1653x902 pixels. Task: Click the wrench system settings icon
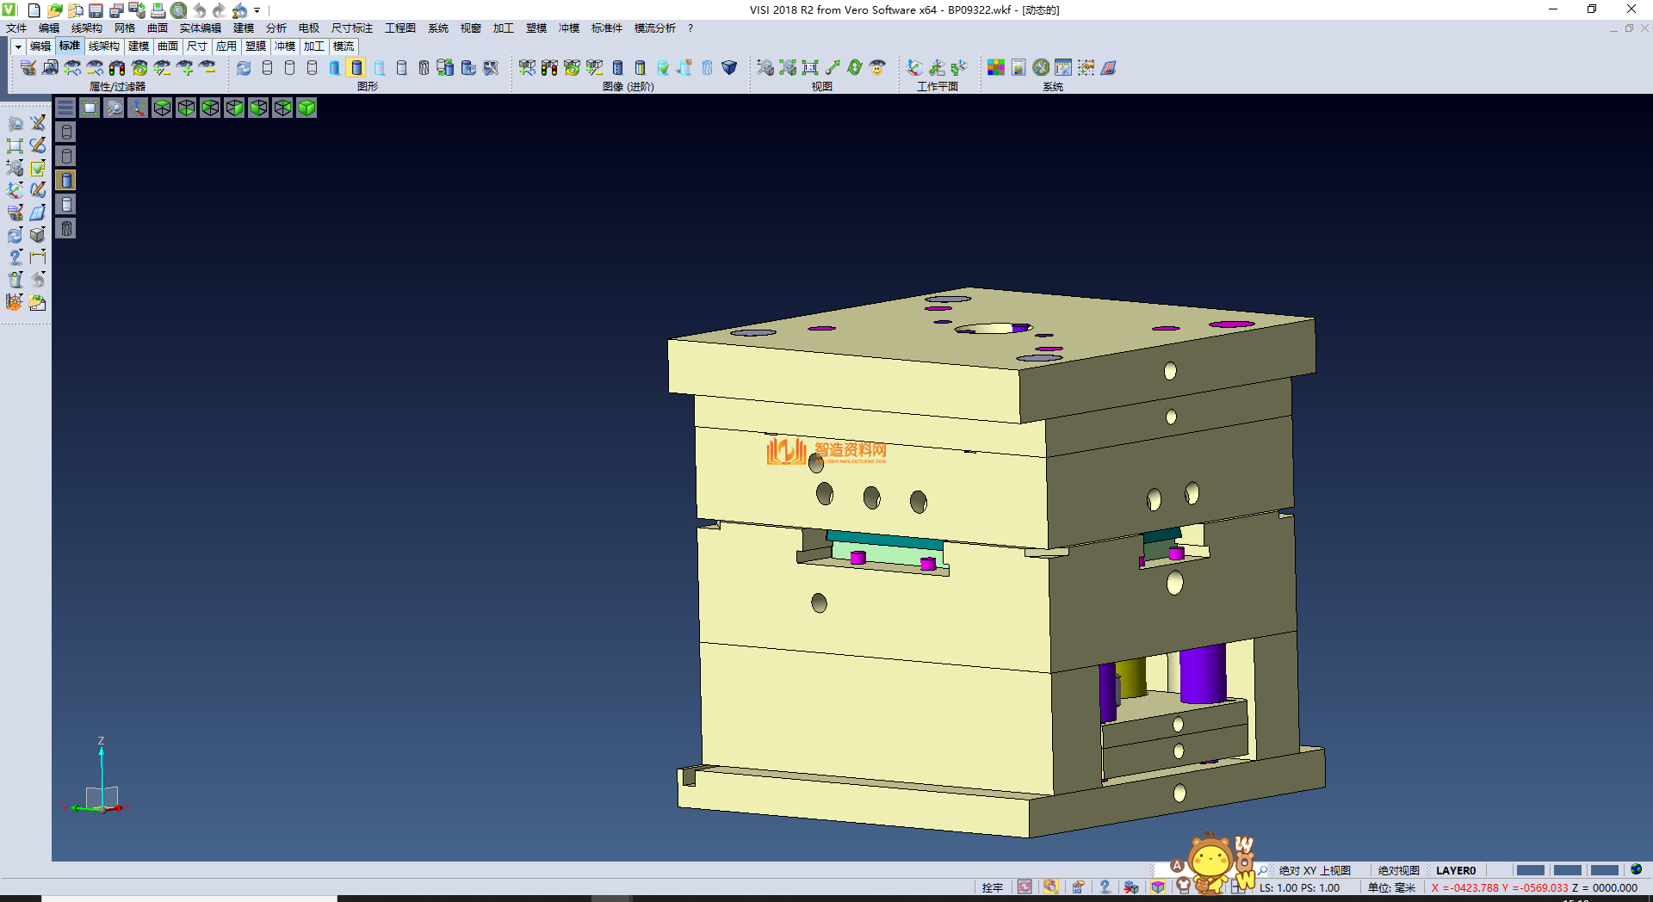[x=1041, y=67]
